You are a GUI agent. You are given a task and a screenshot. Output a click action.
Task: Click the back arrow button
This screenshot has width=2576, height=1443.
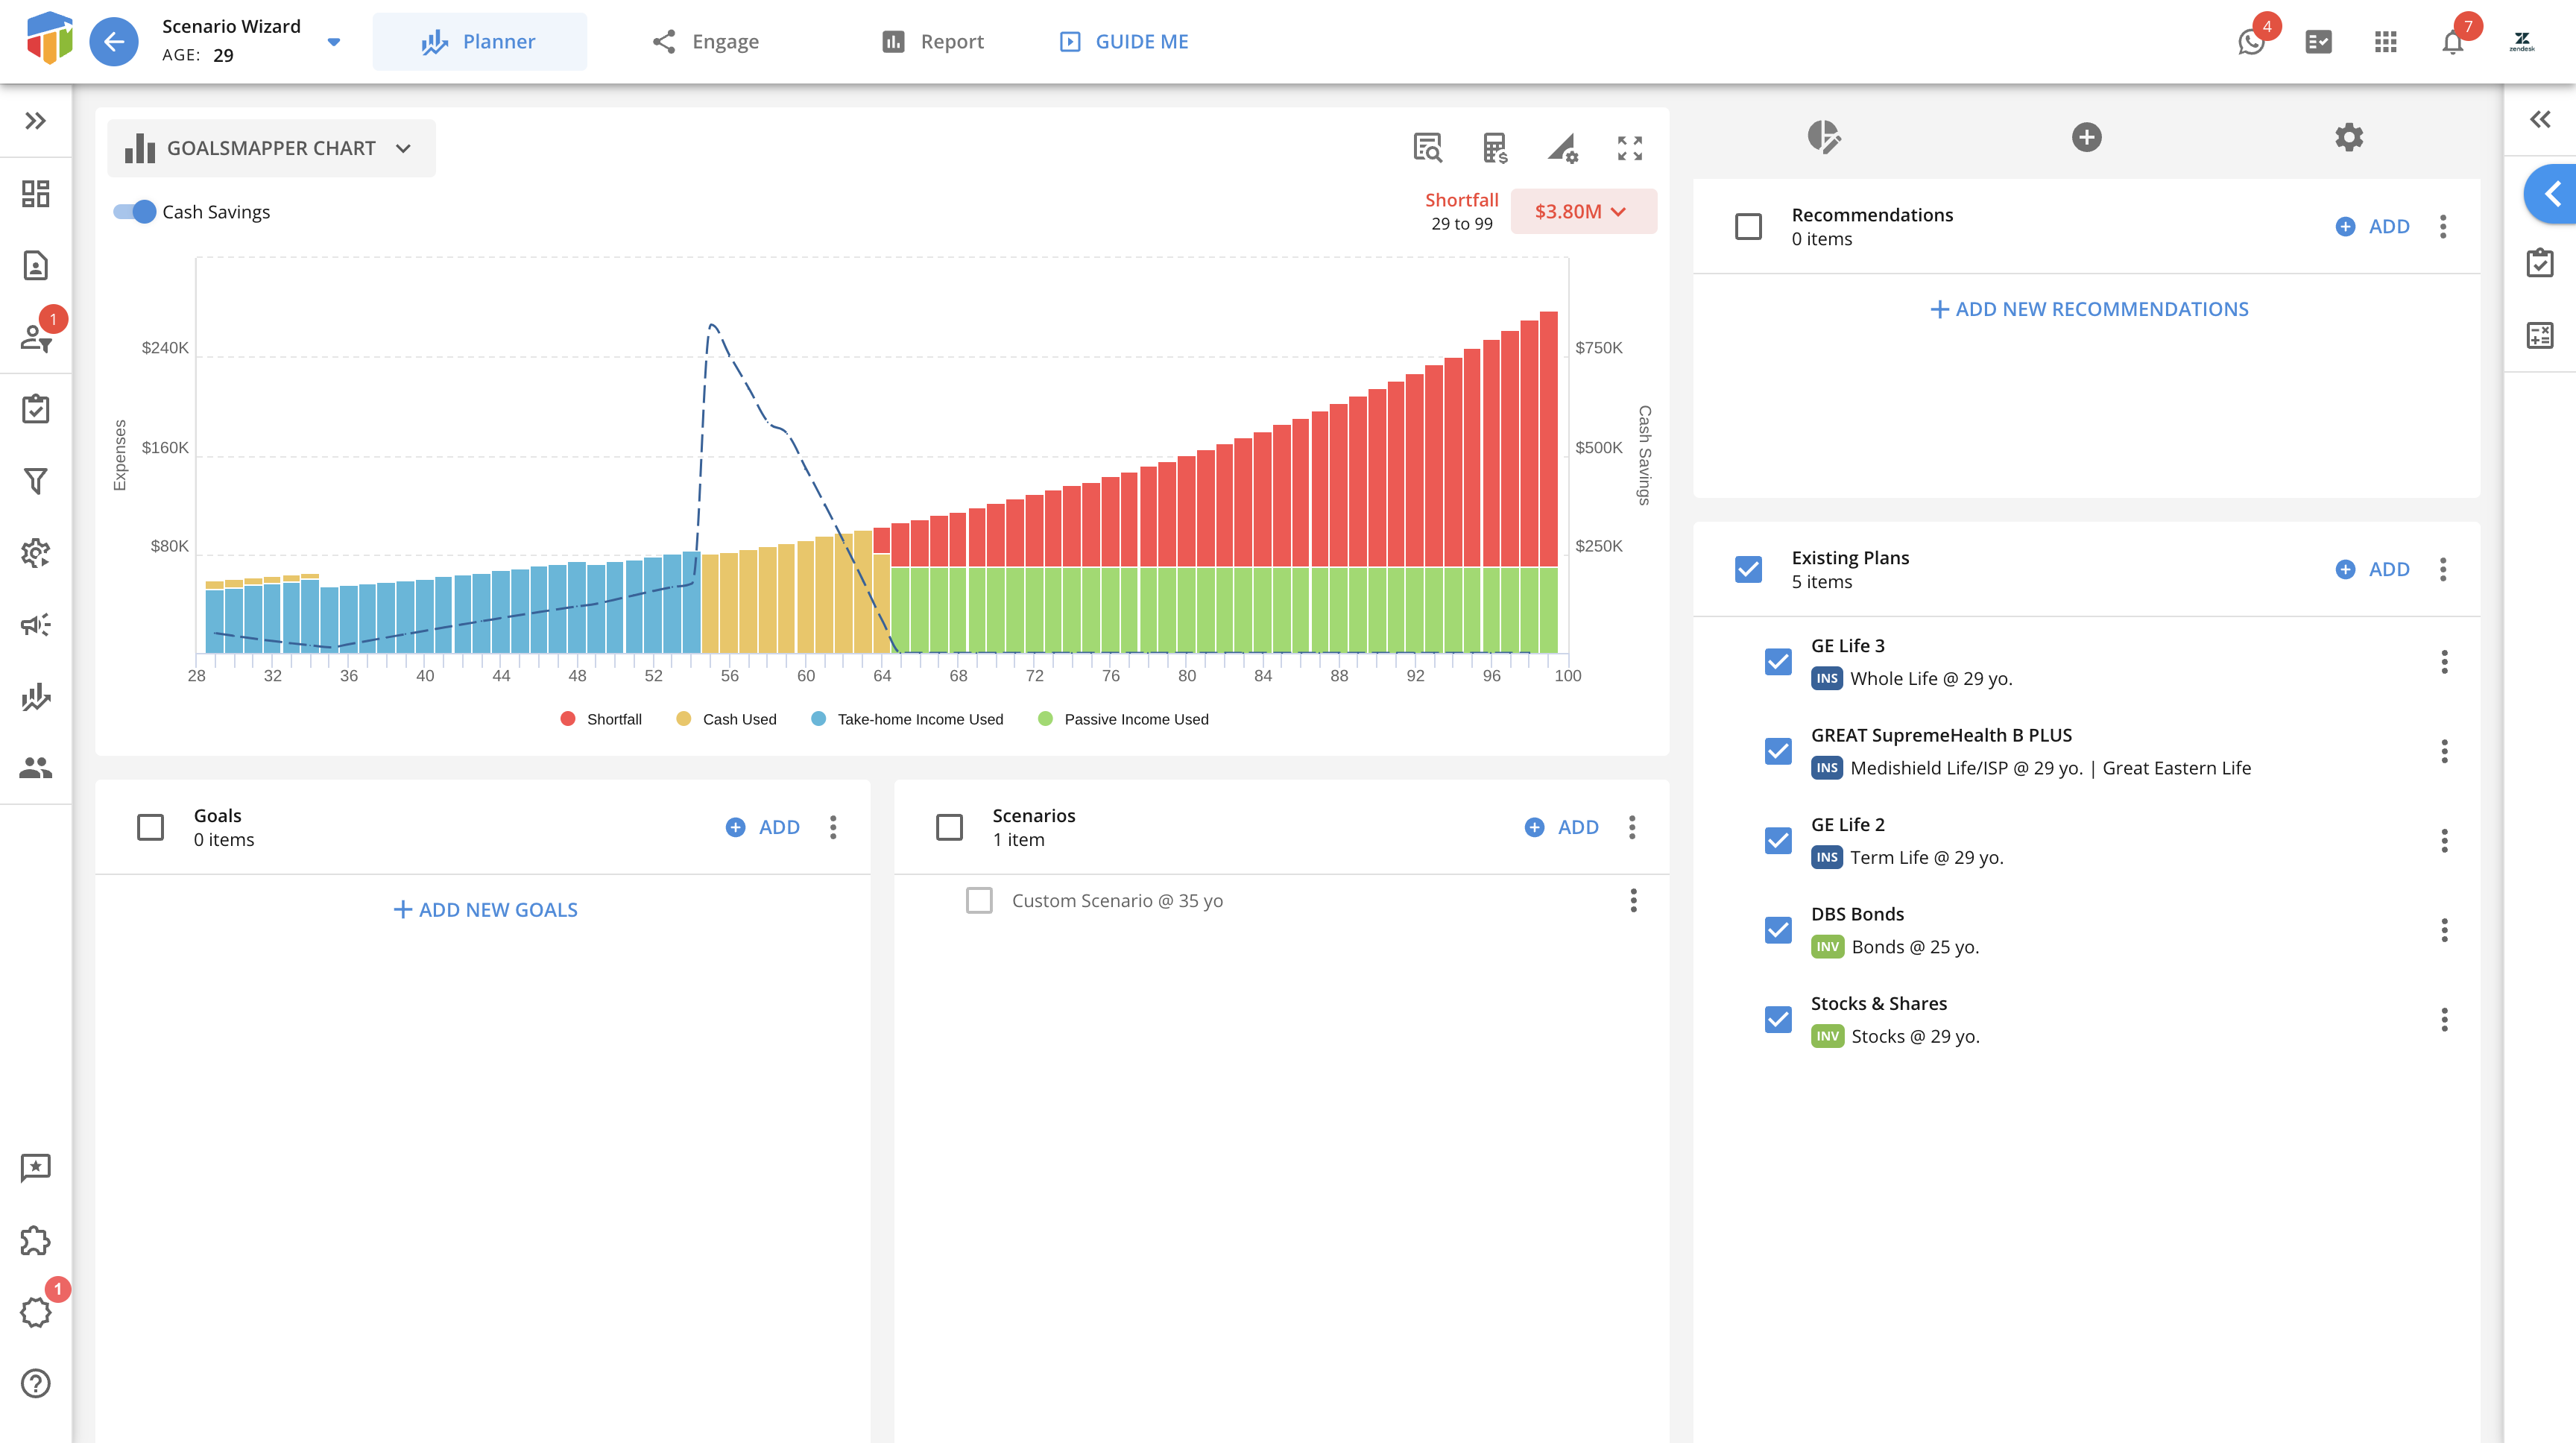(114, 42)
